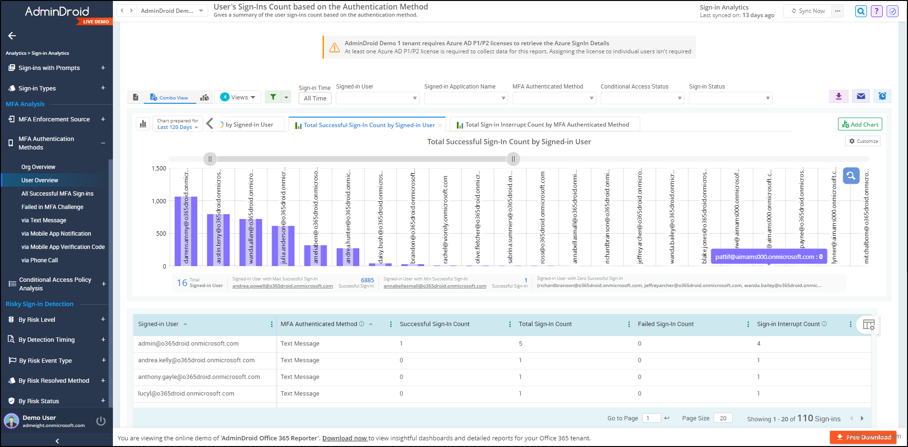This screenshot has width=908, height=447.
Task: Click the schedule report alarm clock icon
Action: 882,96
